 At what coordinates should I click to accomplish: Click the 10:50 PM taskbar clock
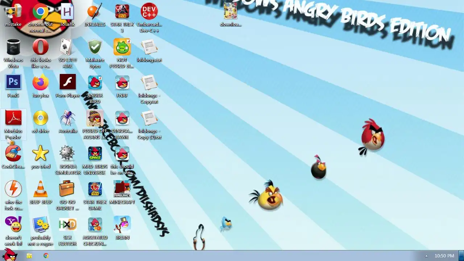(x=444, y=256)
